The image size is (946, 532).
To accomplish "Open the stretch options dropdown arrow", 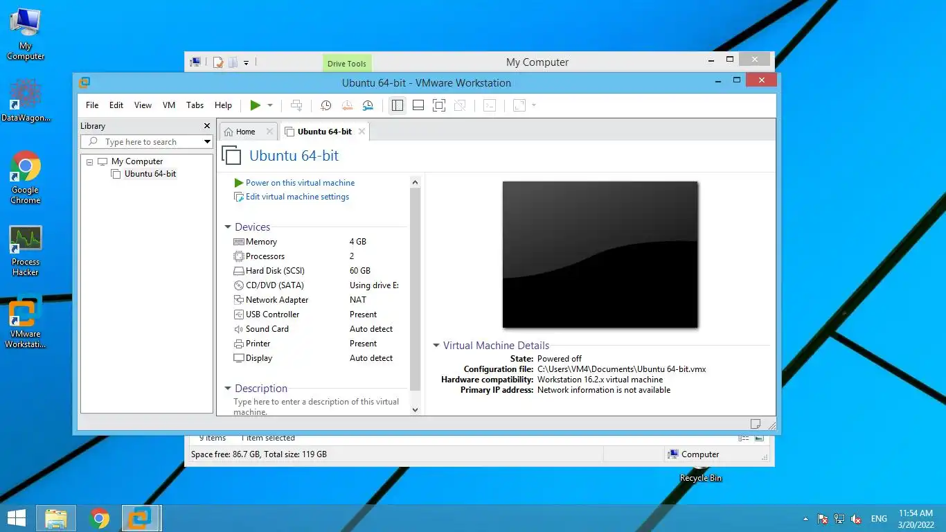I will click(534, 105).
